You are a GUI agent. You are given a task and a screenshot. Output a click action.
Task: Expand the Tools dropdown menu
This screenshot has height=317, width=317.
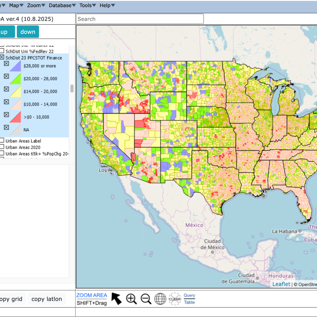(87, 6)
